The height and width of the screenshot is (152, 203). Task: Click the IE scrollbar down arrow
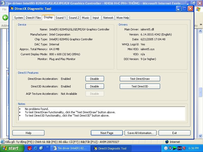coord(200,136)
